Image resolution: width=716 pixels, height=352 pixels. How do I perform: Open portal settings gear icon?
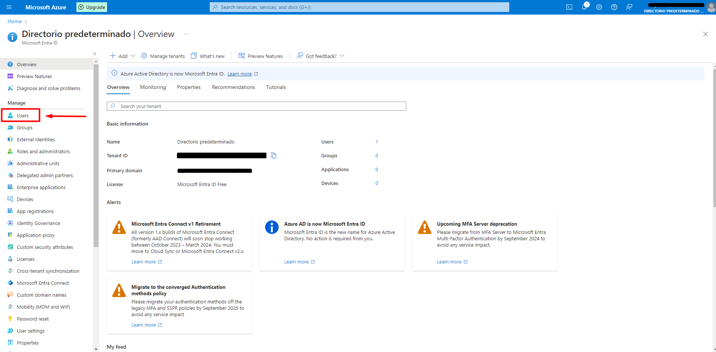(x=599, y=7)
